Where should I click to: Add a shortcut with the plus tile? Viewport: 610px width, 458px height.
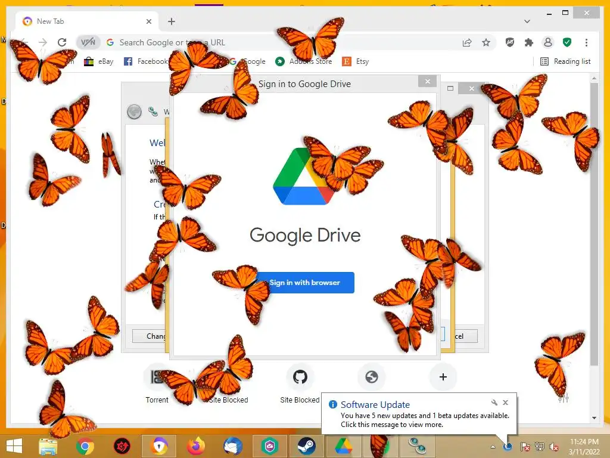(443, 377)
